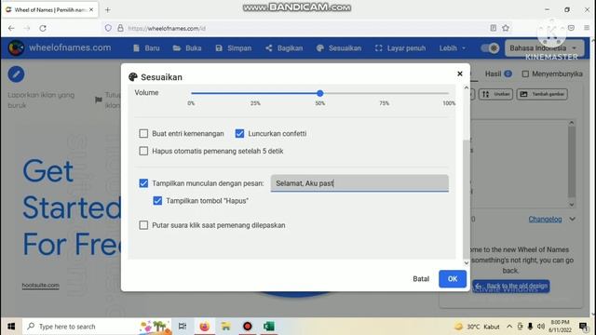The width and height of the screenshot is (596, 335).
Task: Open Task View on taskbar
Action: coord(183,327)
